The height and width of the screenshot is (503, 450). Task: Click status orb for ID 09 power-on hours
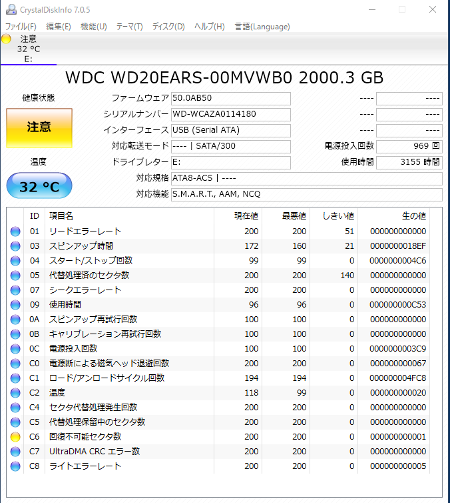(15, 305)
